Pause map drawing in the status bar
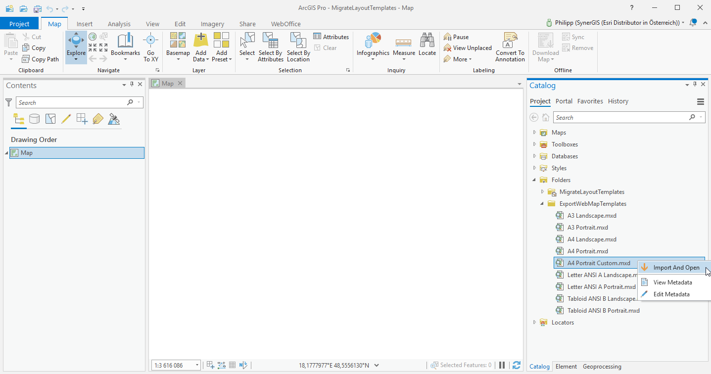The height and width of the screenshot is (374, 711). pyautogui.click(x=501, y=365)
